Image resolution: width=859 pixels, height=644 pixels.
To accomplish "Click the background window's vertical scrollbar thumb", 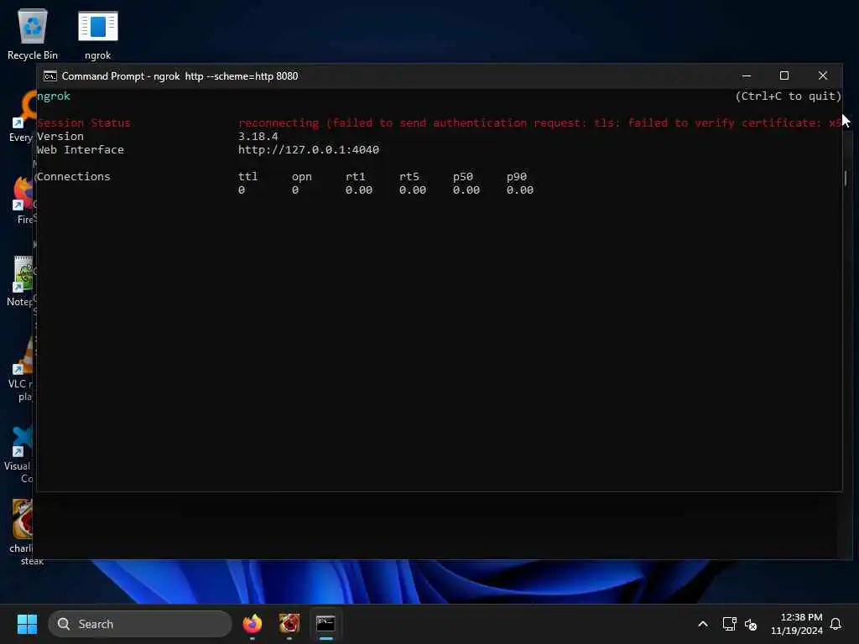I will [846, 178].
